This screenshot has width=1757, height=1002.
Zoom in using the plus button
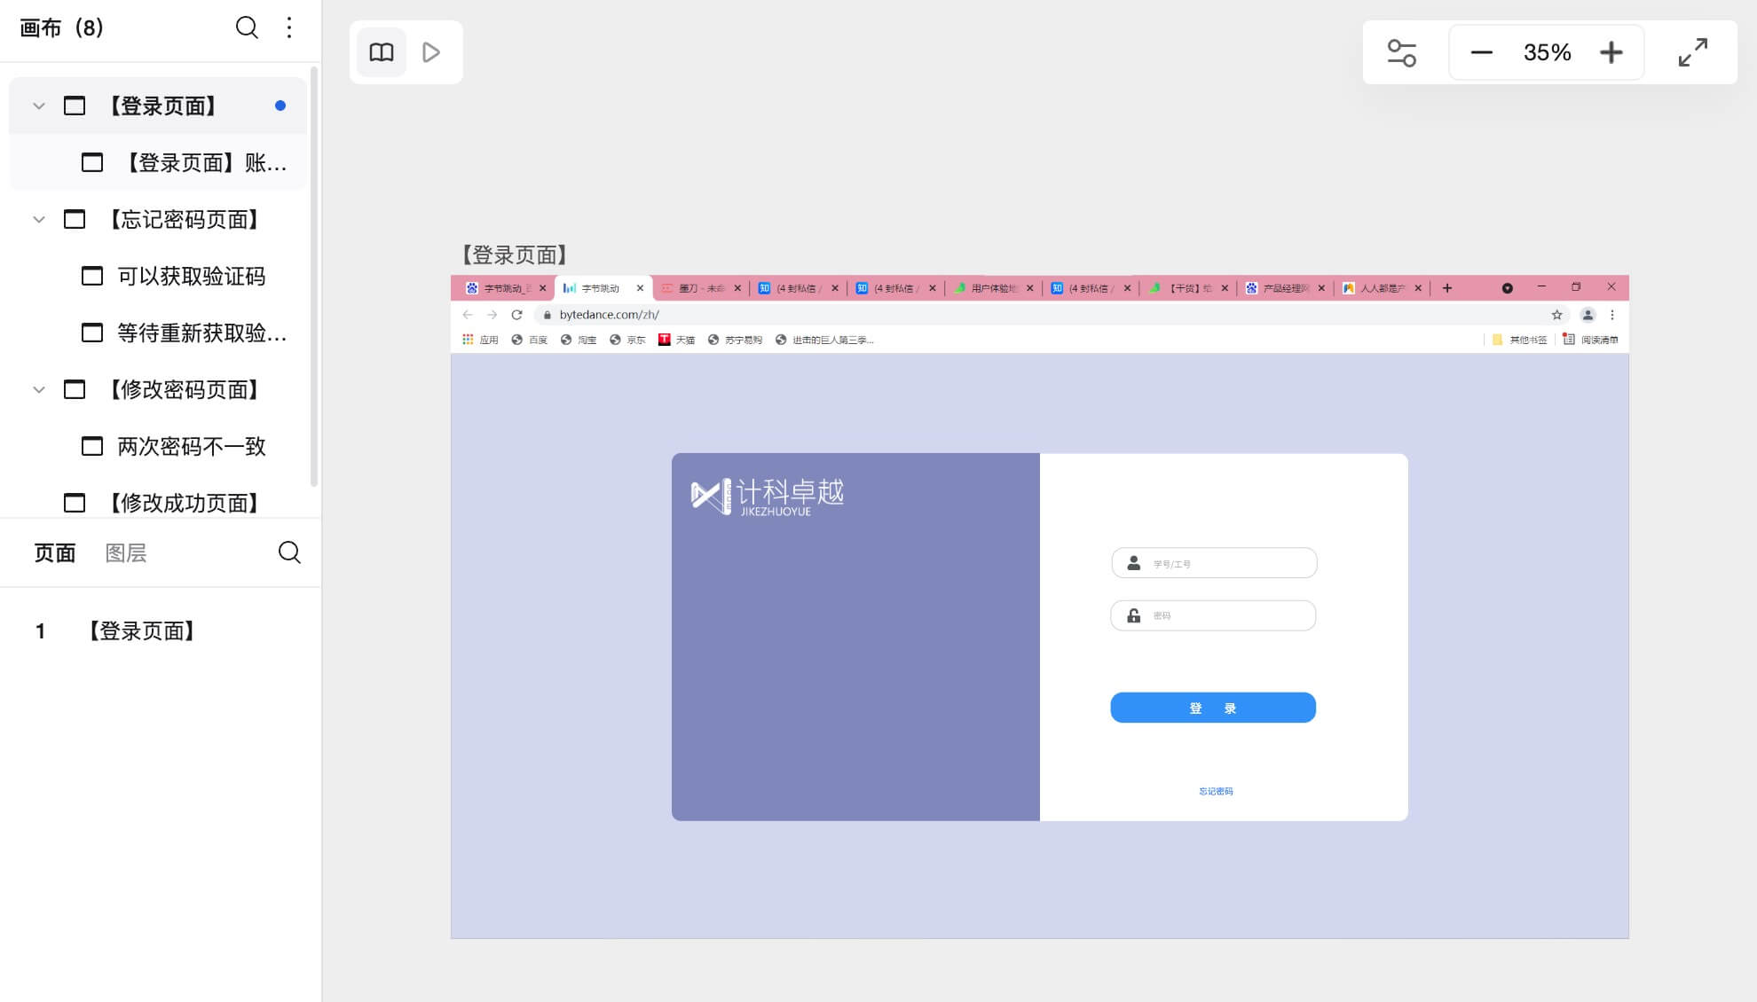tap(1611, 51)
